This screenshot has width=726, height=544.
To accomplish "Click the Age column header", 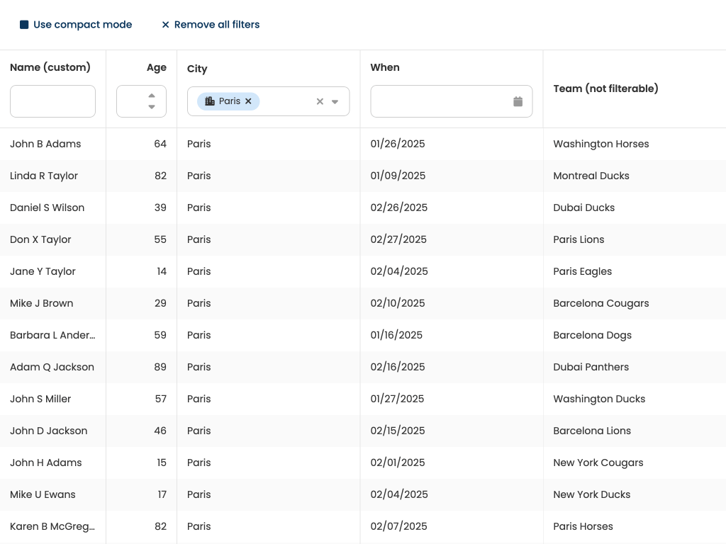I will pyautogui.click(x=157, y=68).
